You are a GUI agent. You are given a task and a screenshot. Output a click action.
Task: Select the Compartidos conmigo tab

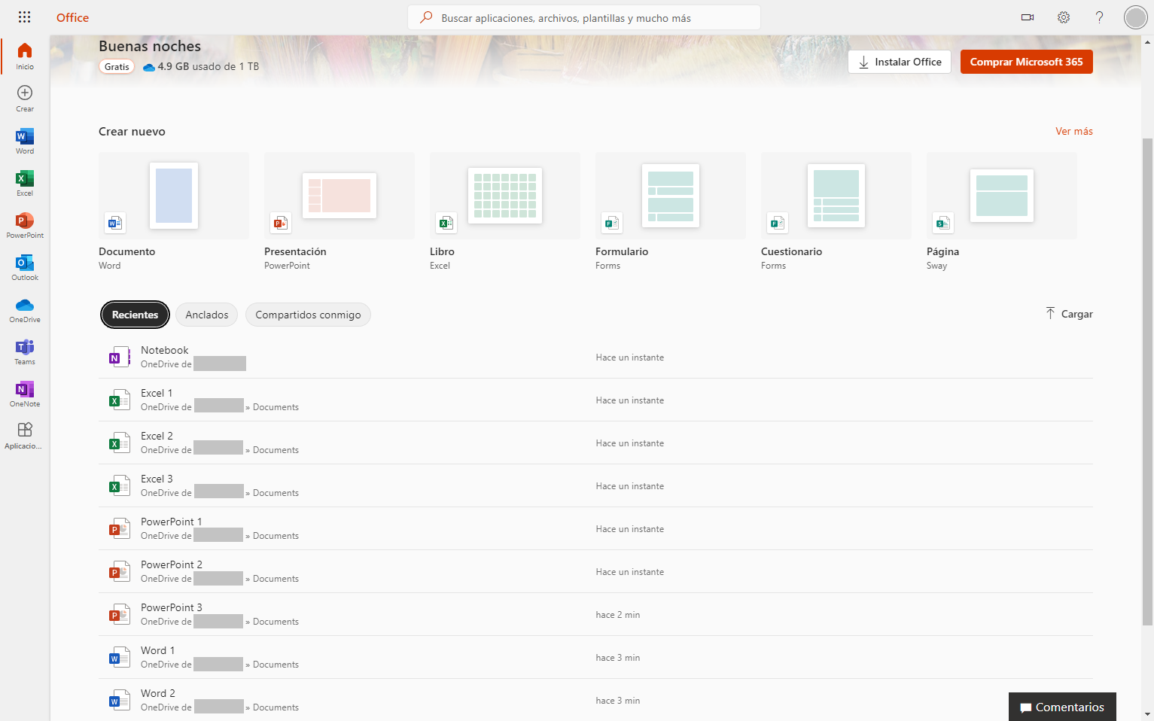(x=308, y=315)
